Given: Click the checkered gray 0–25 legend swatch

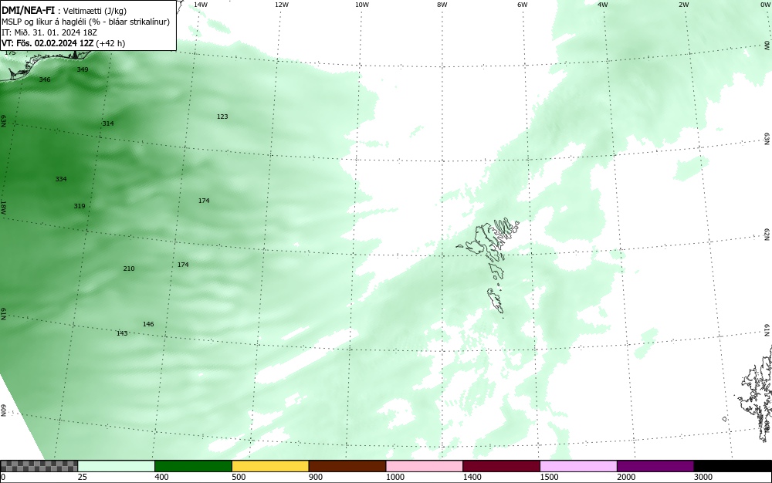Looking at the screenshot, I should coord(39,466).
